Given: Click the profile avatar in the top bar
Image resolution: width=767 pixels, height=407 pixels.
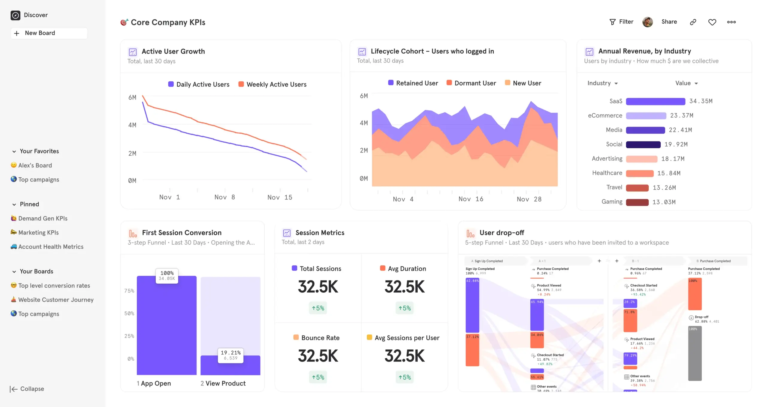Looking at the screenshot, I should 647,22.
